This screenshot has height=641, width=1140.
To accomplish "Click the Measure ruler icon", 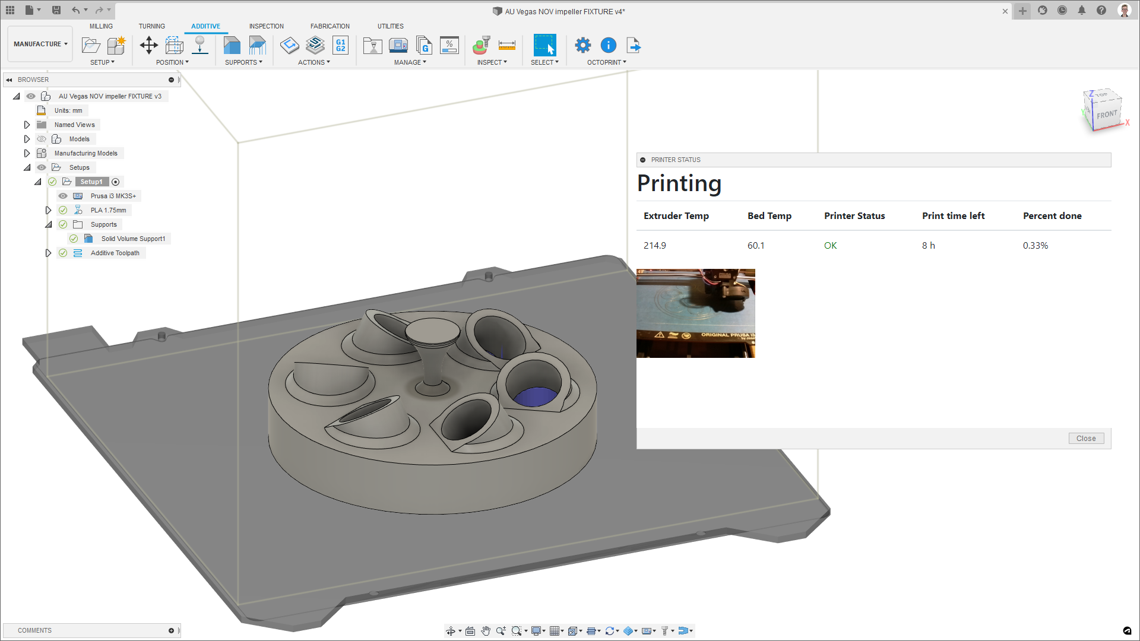I will click(507, 45).
